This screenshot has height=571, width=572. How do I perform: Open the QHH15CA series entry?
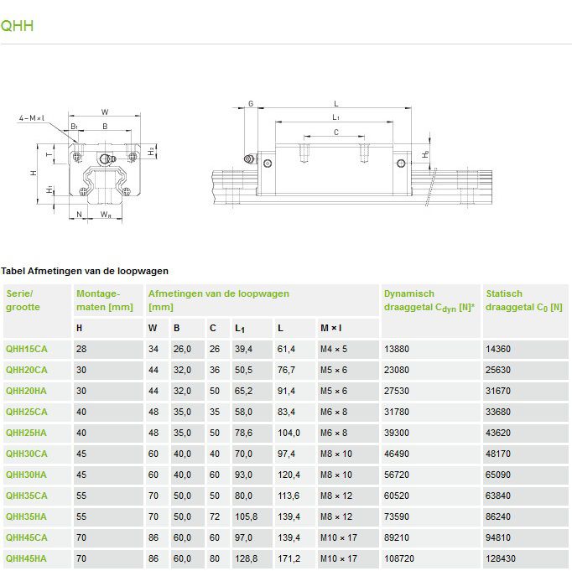(x=27, y=349)
